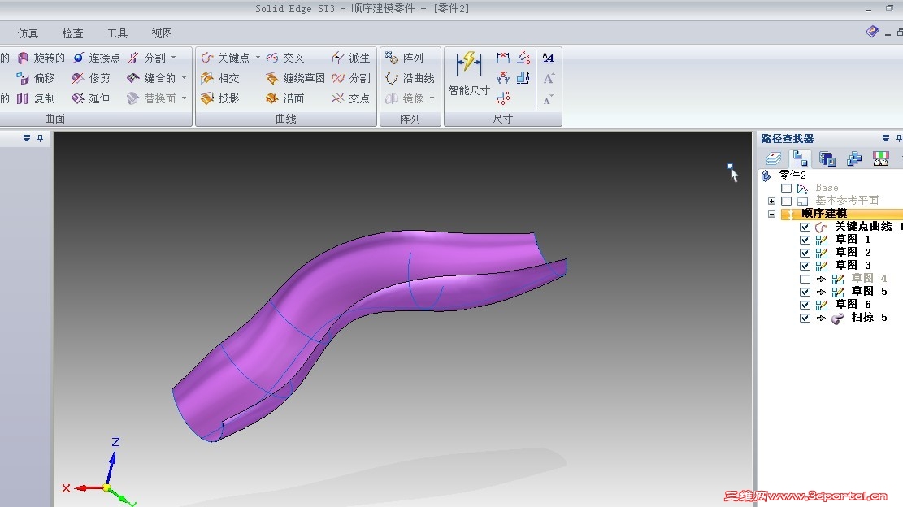This screenshot has height=507, width=903.
Task: Open the dimension text style icon
Action: coord(549,57)
